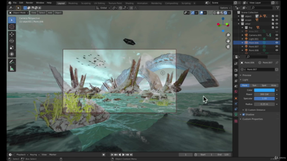Toggle auto keying record button
This screenshot has height=161, width=287.
tap(104, 155)
